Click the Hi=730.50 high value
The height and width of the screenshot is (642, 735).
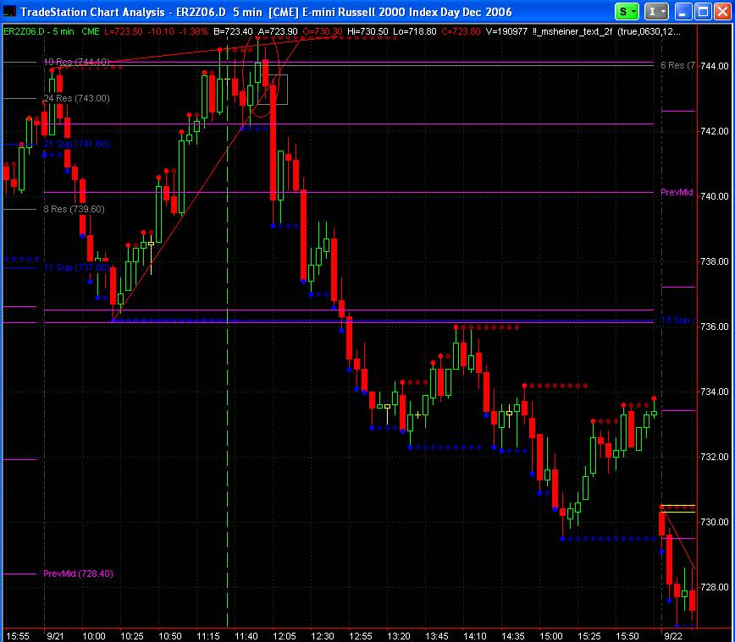367,32
